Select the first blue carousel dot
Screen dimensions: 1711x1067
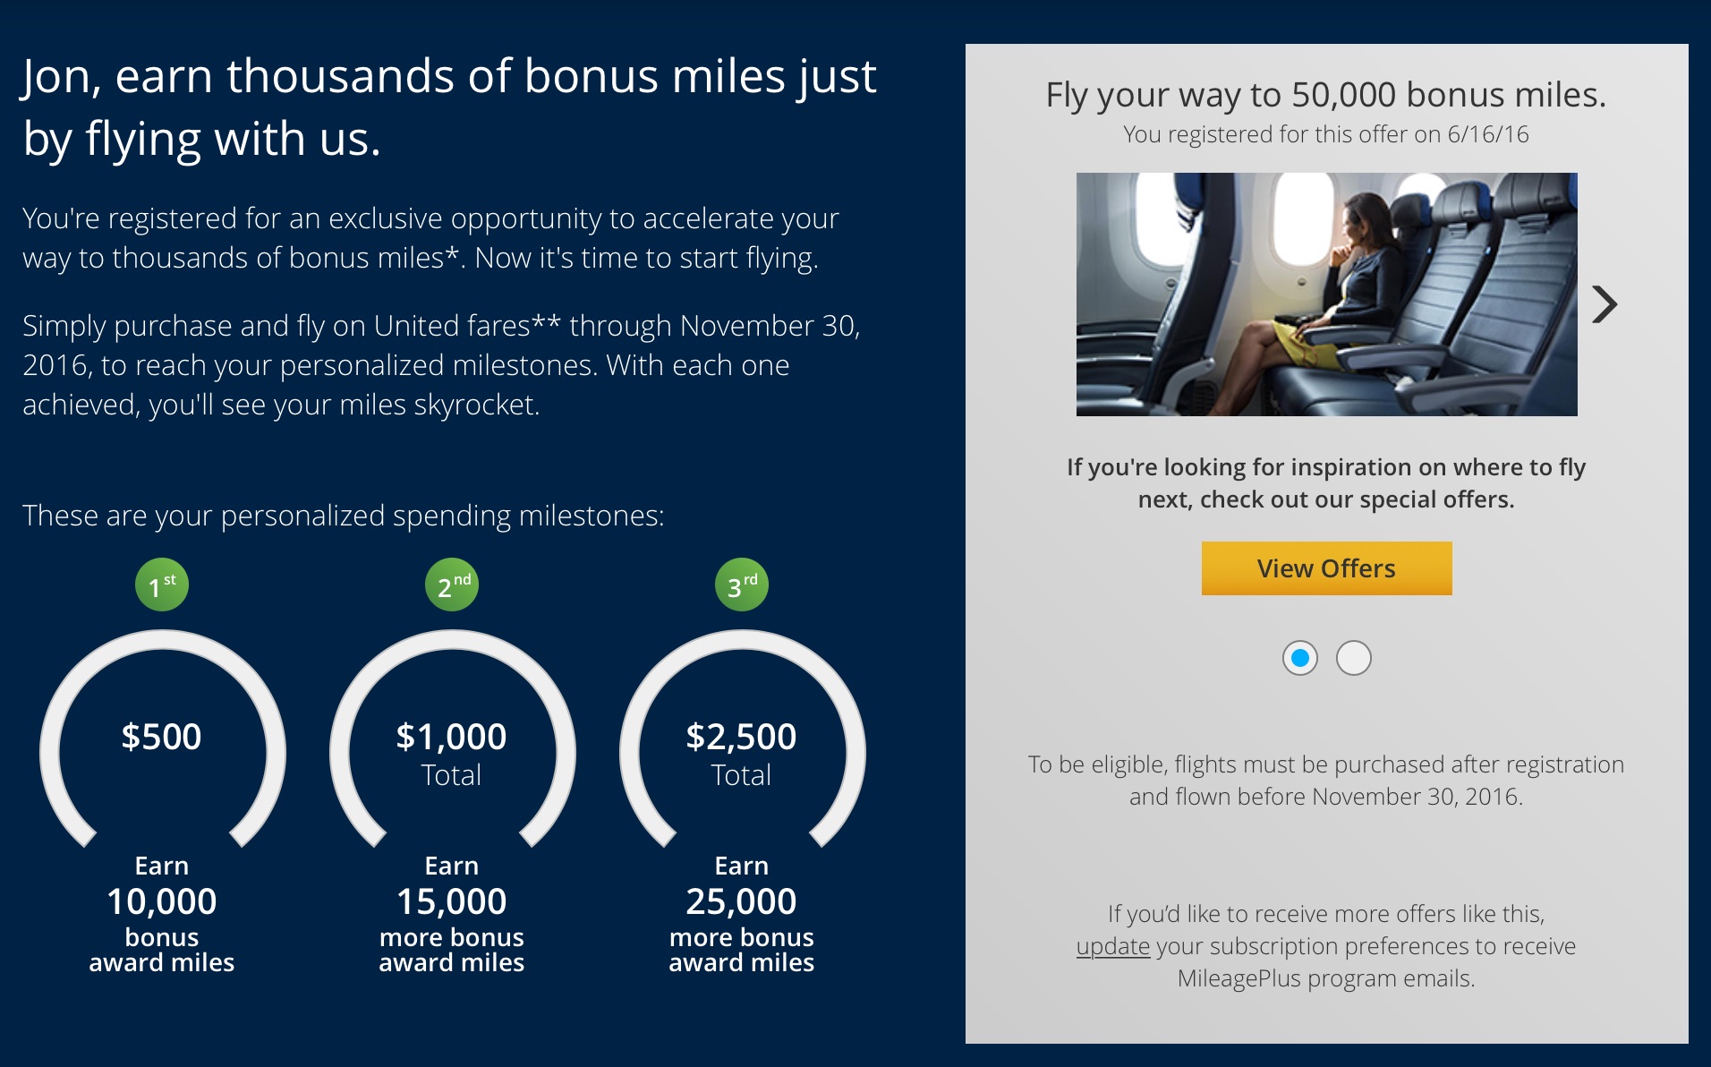click(1300, 659)
